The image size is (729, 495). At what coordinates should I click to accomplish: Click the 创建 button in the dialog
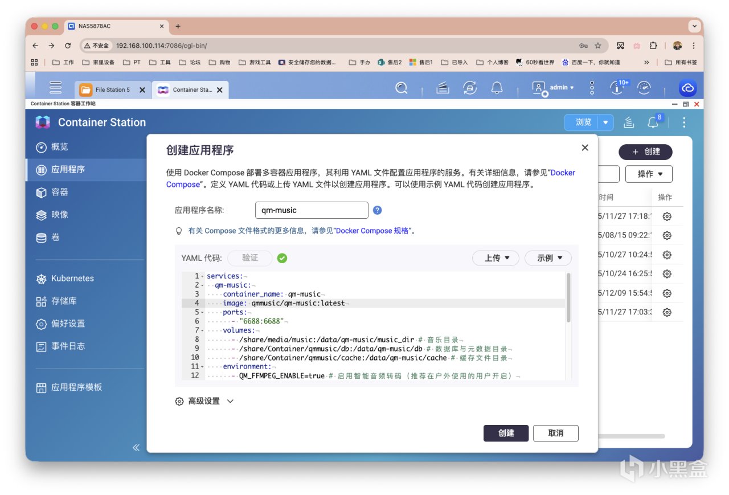[506, 433]
